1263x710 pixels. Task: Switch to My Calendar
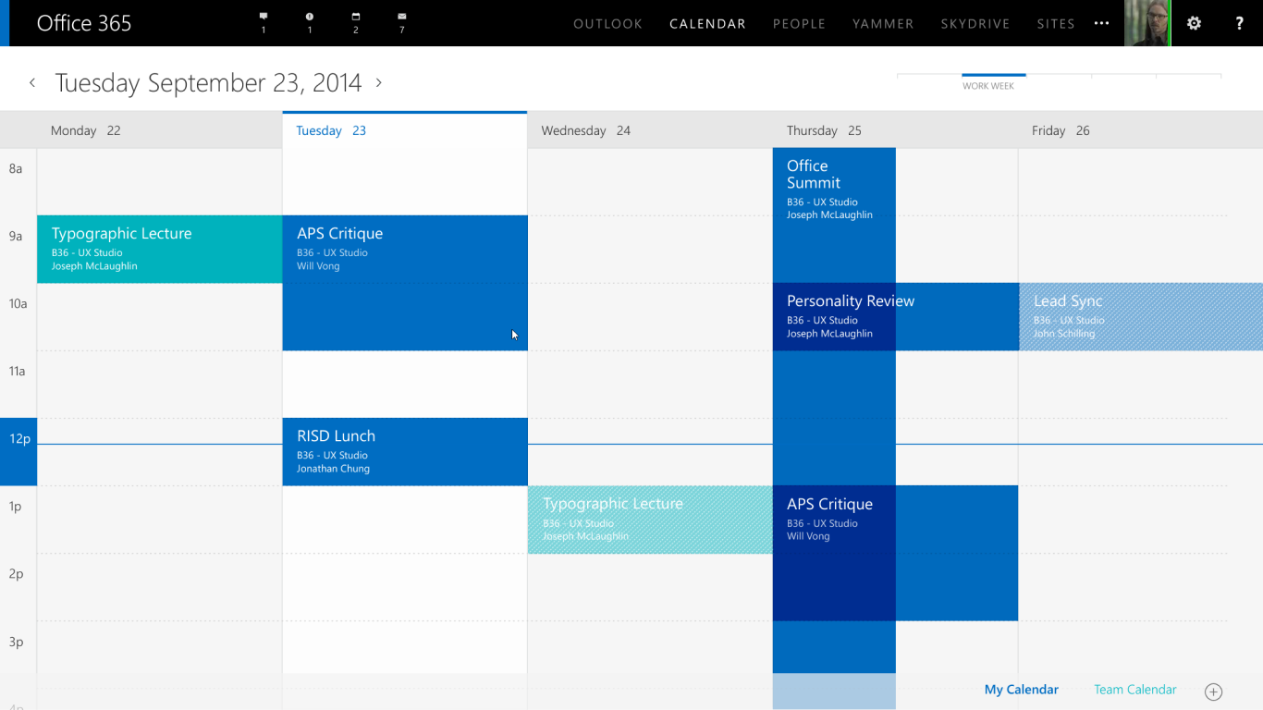(1021, 690)
